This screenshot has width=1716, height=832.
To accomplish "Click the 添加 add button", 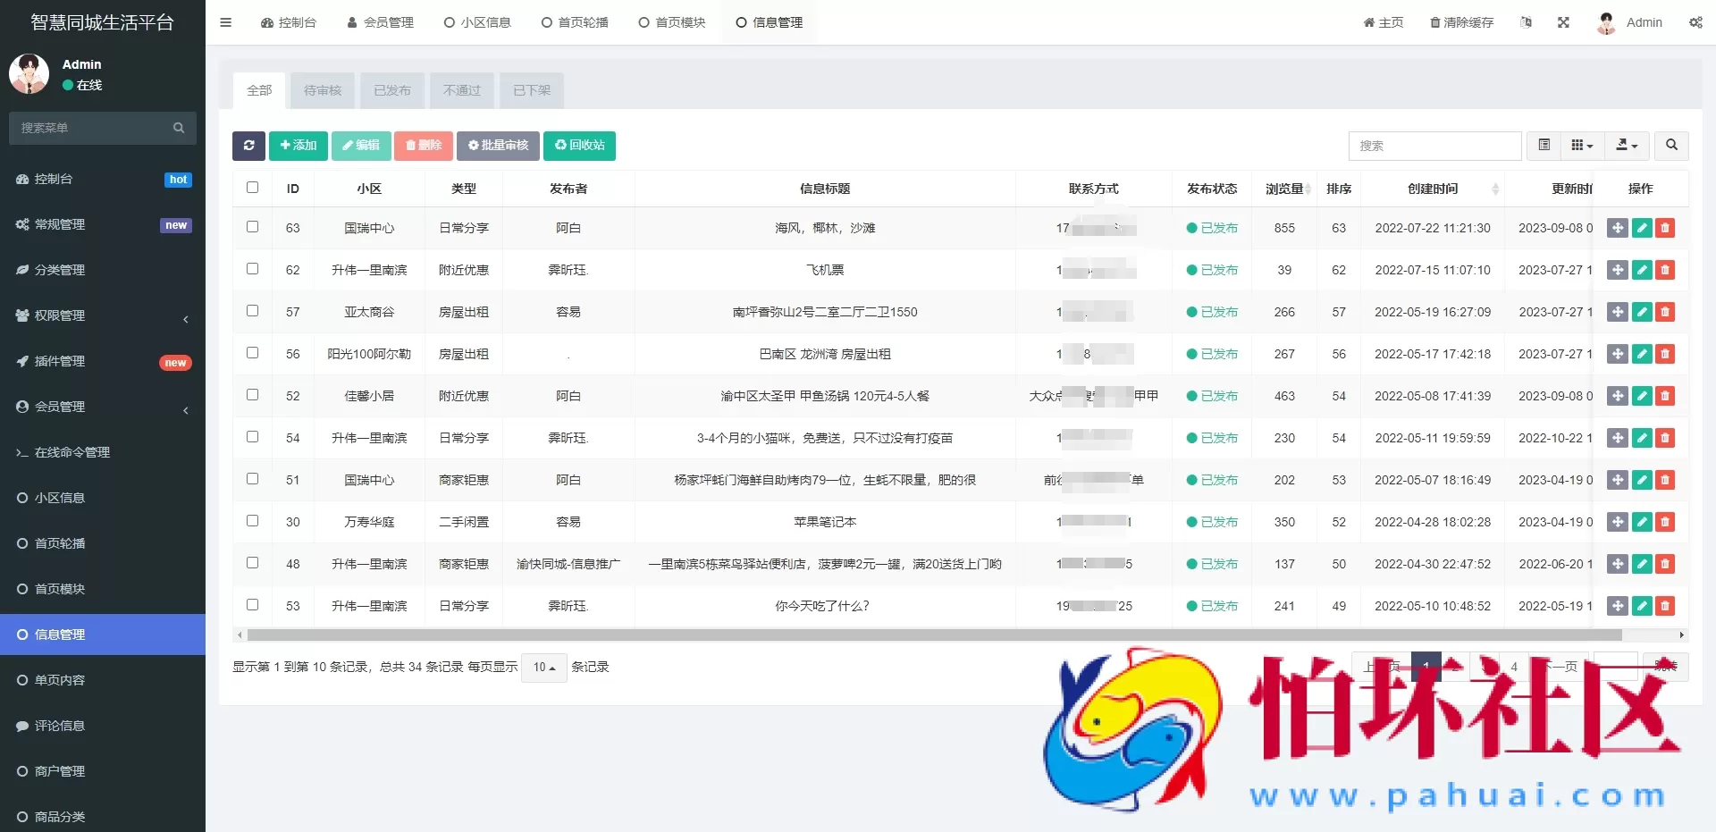I will pyautogui.click(x=298, y=146).
